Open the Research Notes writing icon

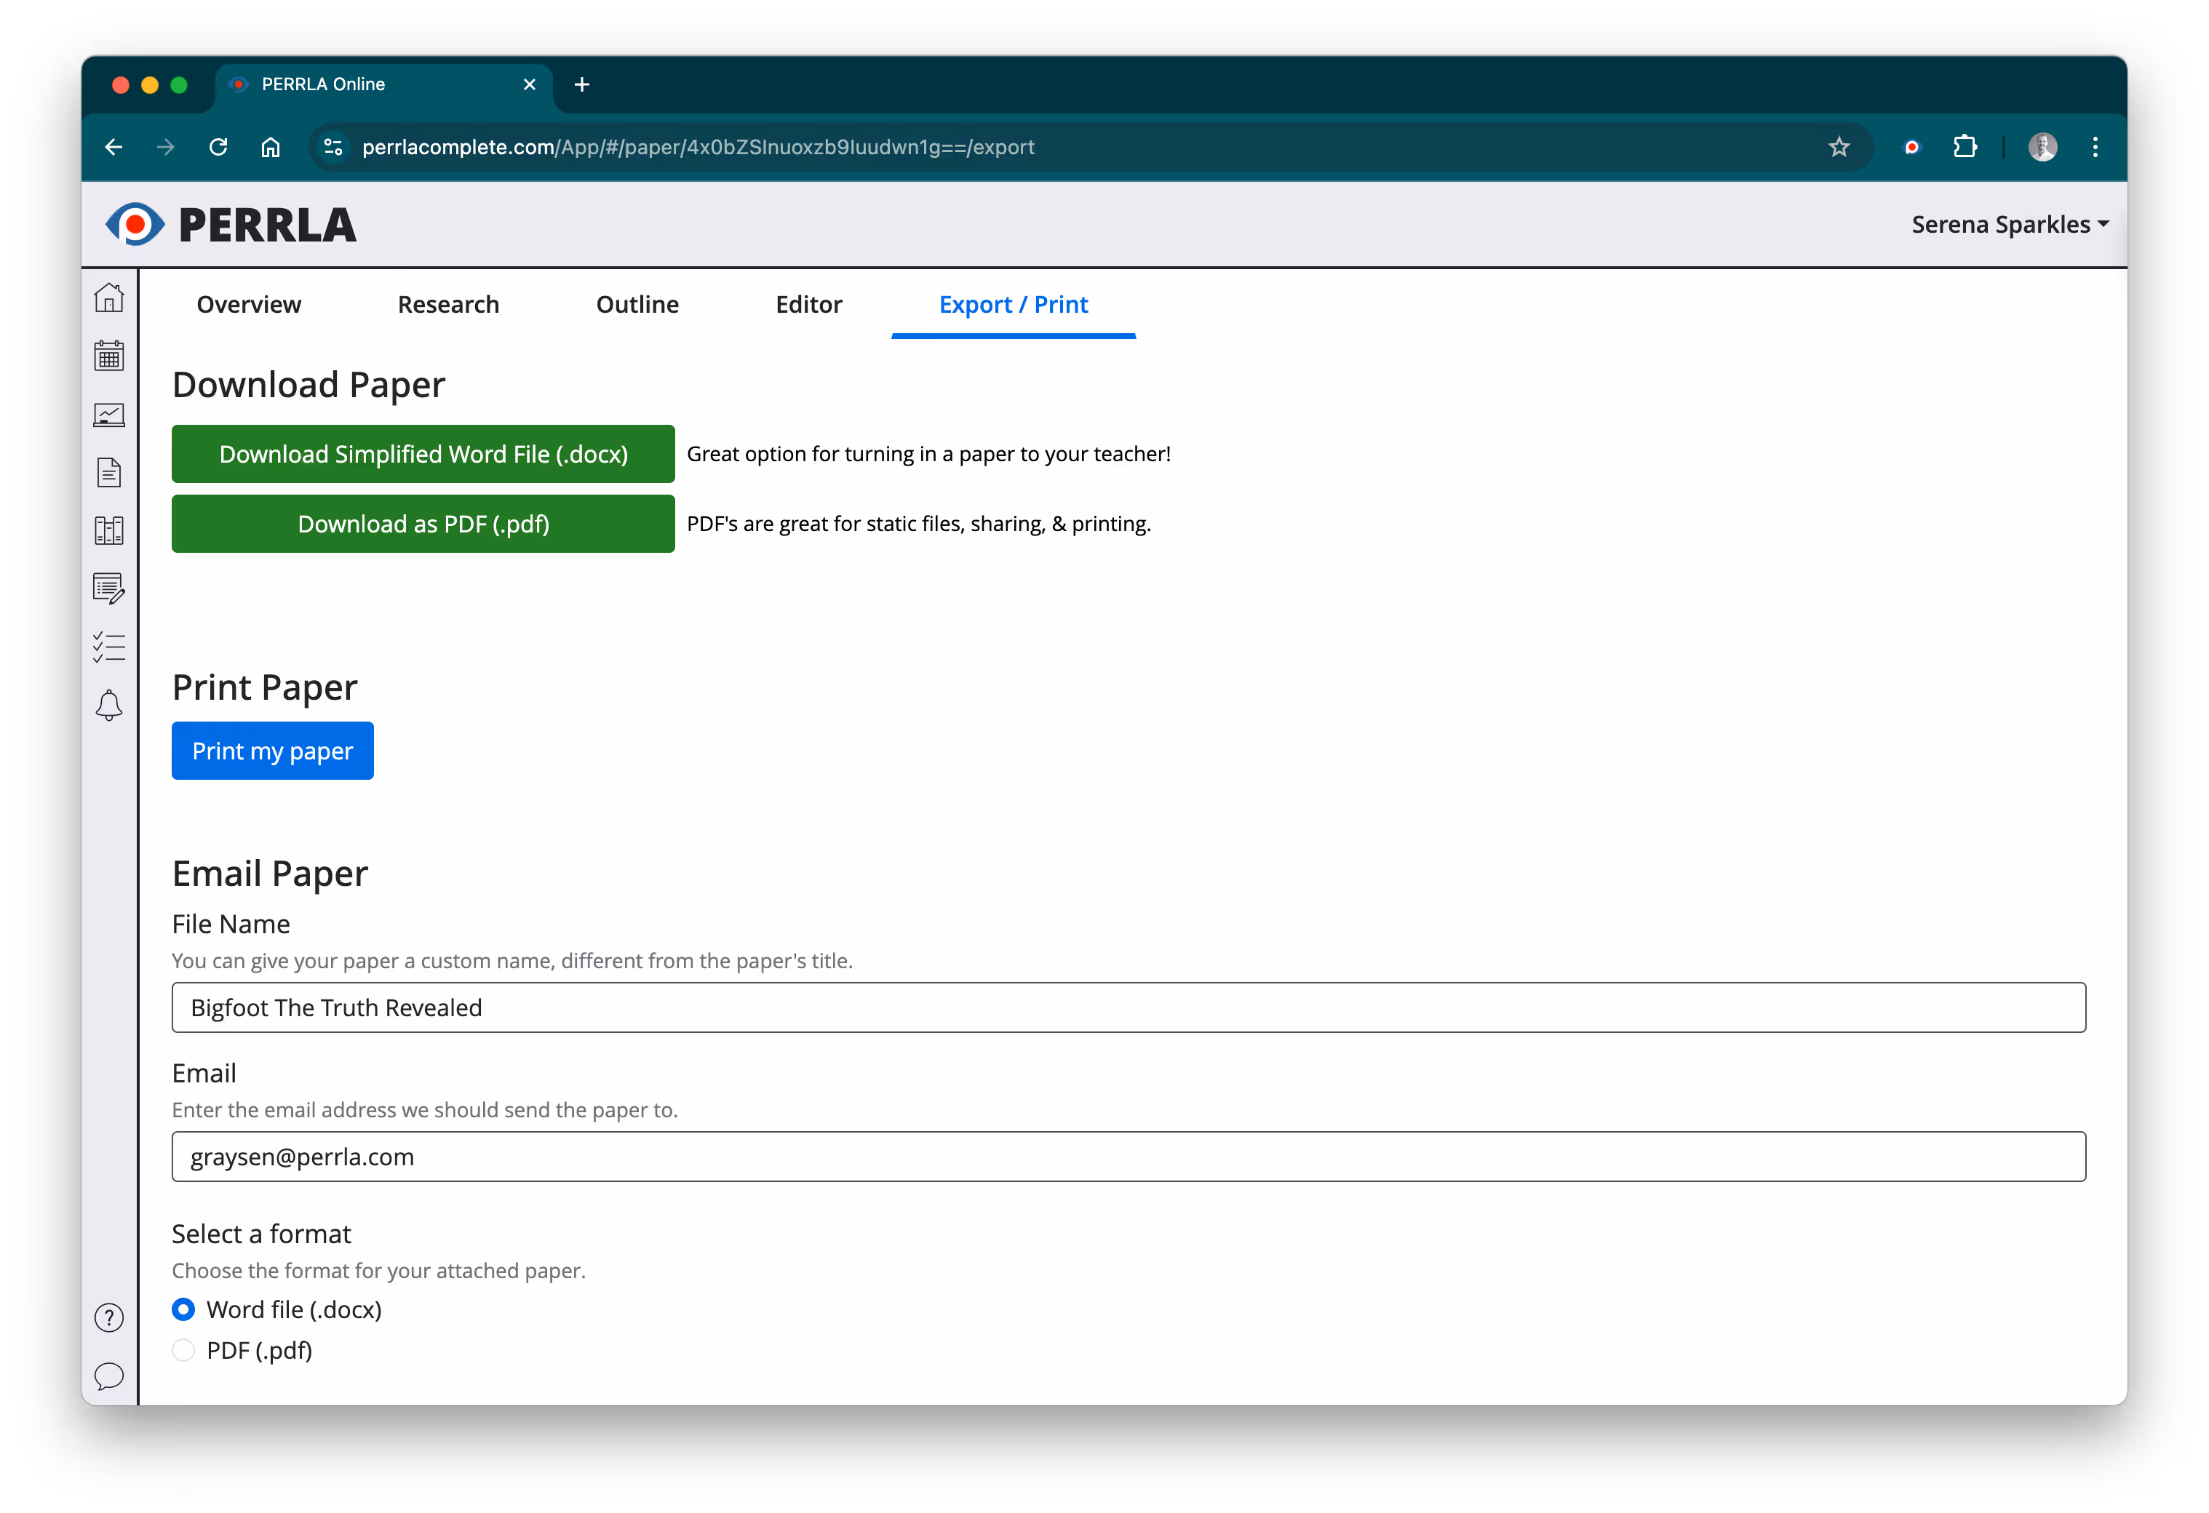[x=109, y=589]
